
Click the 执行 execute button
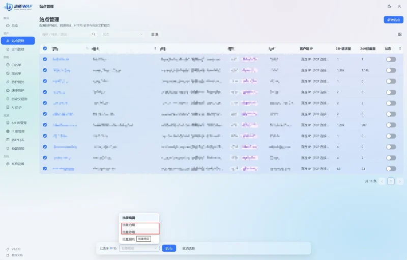[169, 248]
